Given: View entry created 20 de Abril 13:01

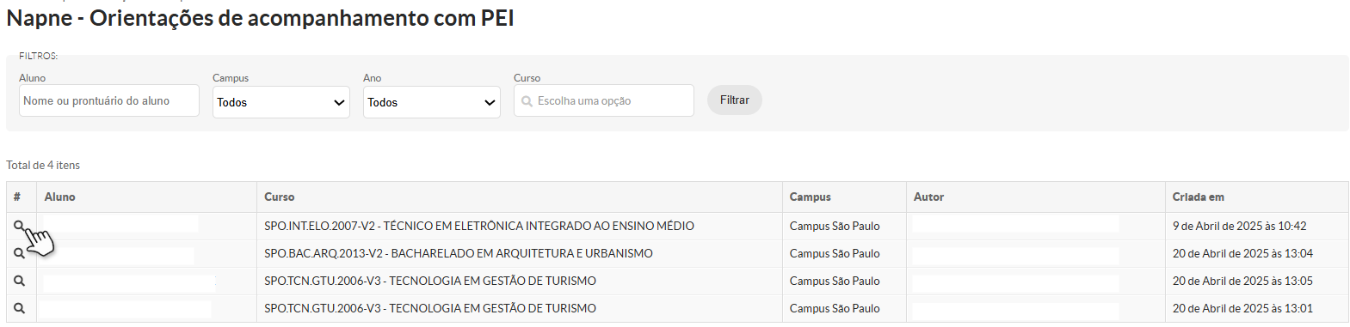Looking at the screenshot, I should point(19,308).
